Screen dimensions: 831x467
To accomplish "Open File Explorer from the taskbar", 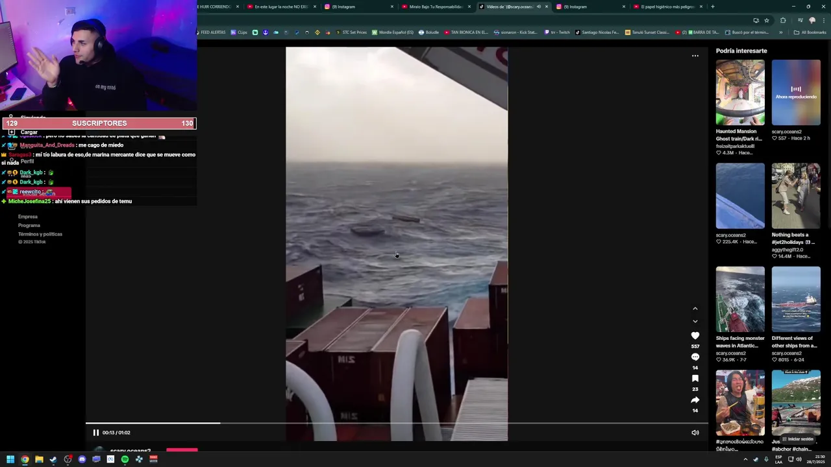I will pos(39,459).
